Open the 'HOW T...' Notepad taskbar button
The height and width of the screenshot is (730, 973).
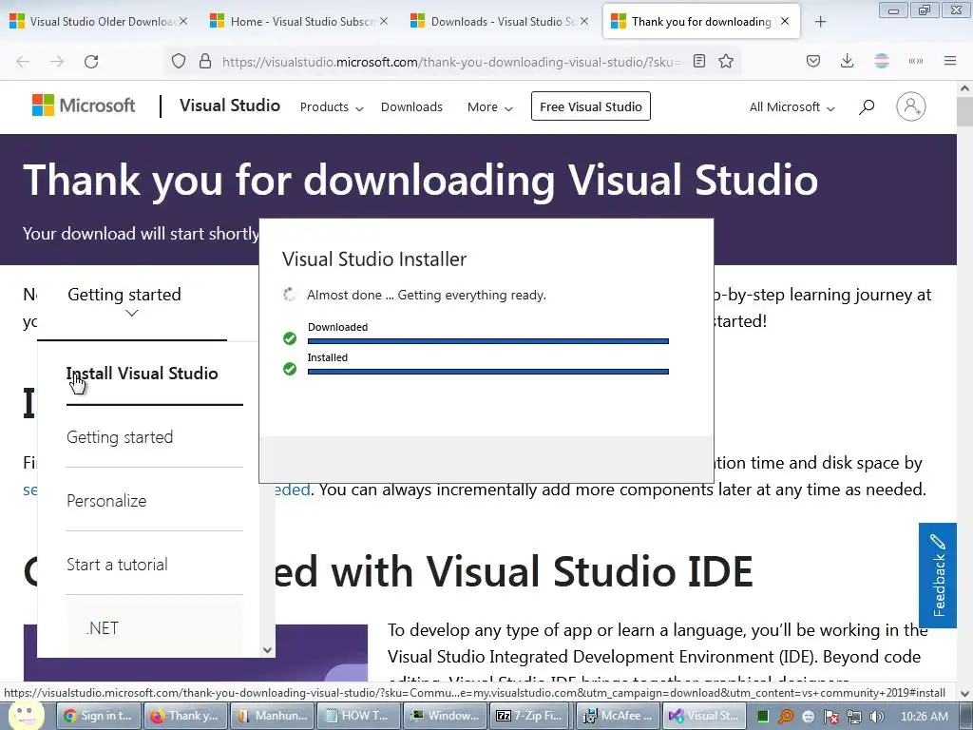(x=358, y=716)
